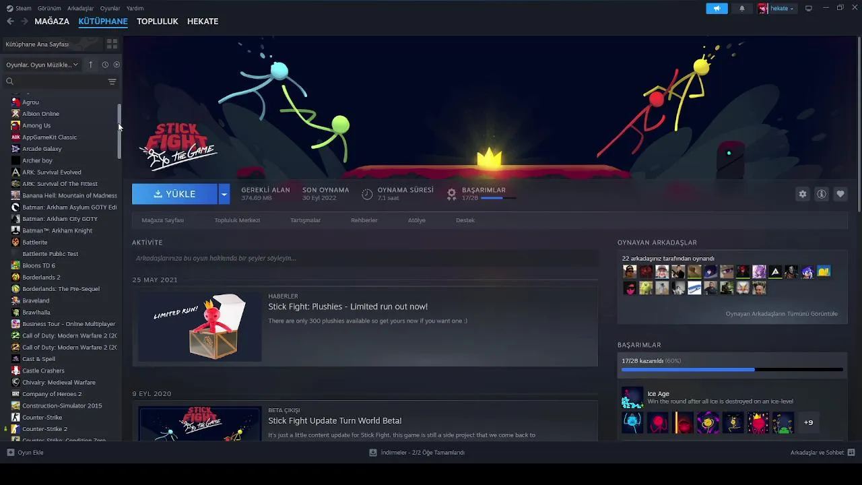Open advanced filter options icon
Viewport: 862px width, 485px height.
pyautogui.click(x=112, y=82)
